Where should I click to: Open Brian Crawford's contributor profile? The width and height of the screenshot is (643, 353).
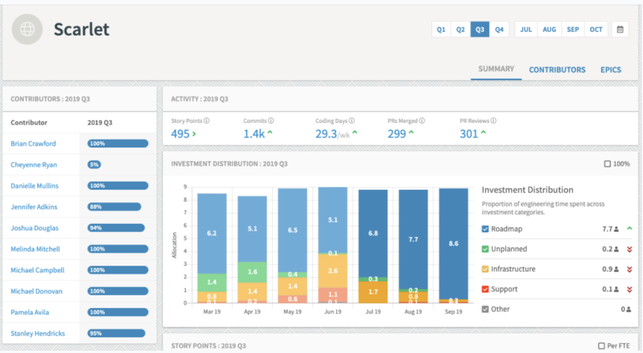click(32, 143)
